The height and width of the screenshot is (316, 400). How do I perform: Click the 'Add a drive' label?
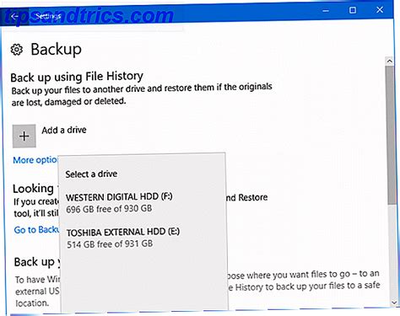click(64, 130)
